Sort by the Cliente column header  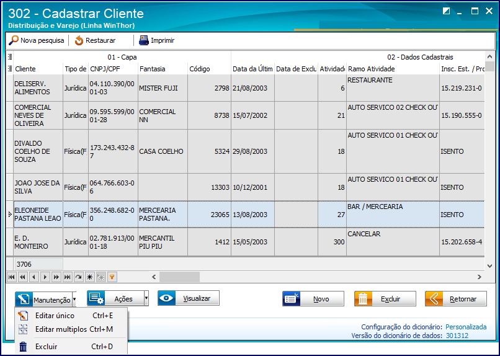38,68
